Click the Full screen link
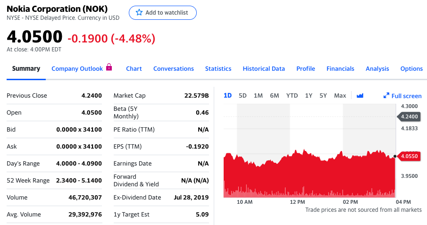The height and width of the screenshot is (225, 427). [406, 96]
